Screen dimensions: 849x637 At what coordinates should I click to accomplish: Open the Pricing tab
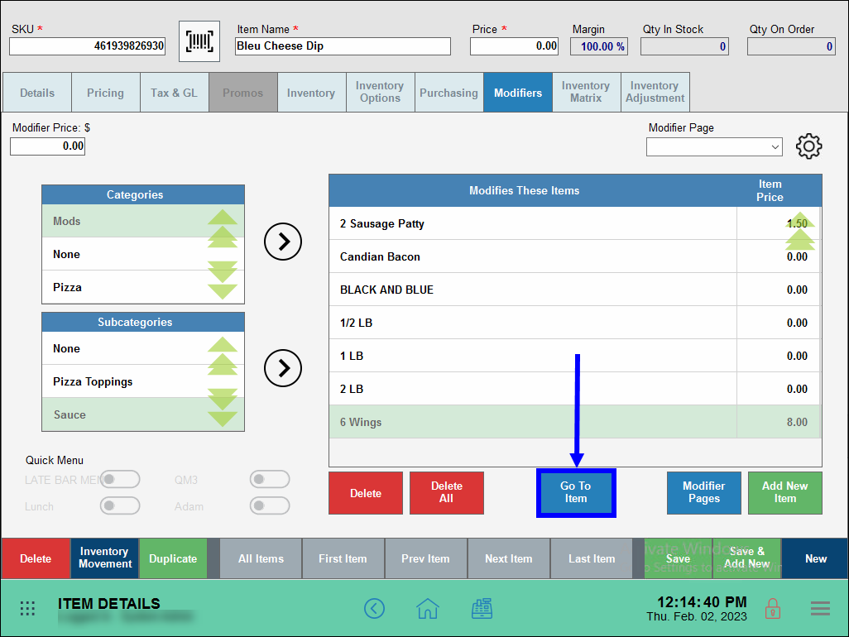tap(106, 93)
